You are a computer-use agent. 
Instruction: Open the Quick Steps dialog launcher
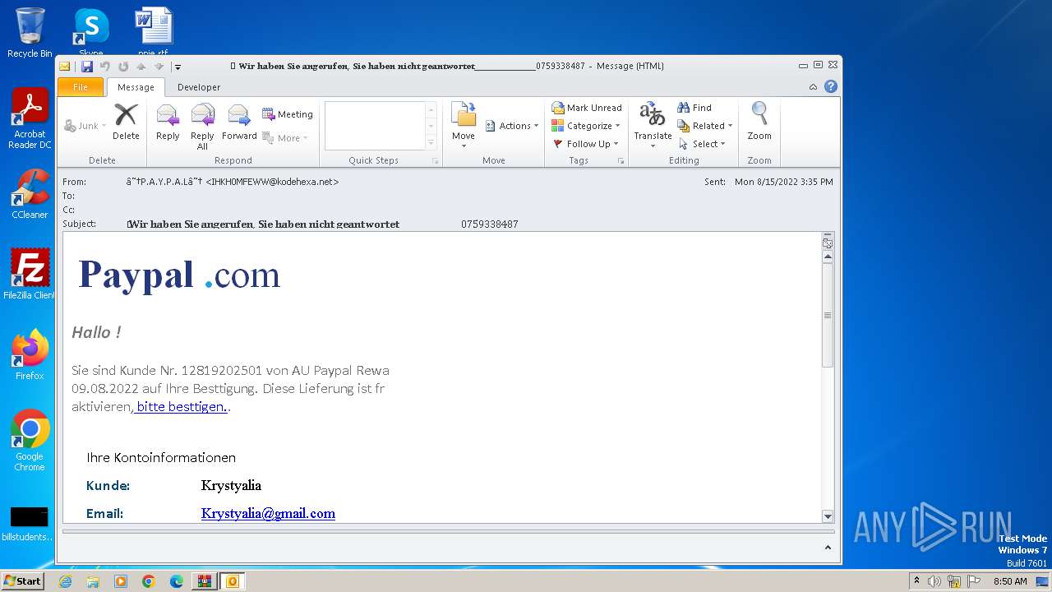tap(436, 161)
